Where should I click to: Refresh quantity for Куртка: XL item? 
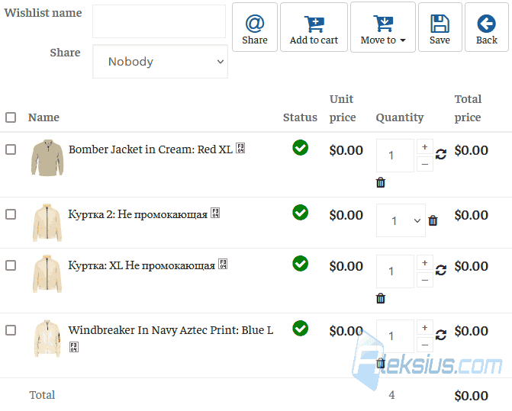[441, 270]
